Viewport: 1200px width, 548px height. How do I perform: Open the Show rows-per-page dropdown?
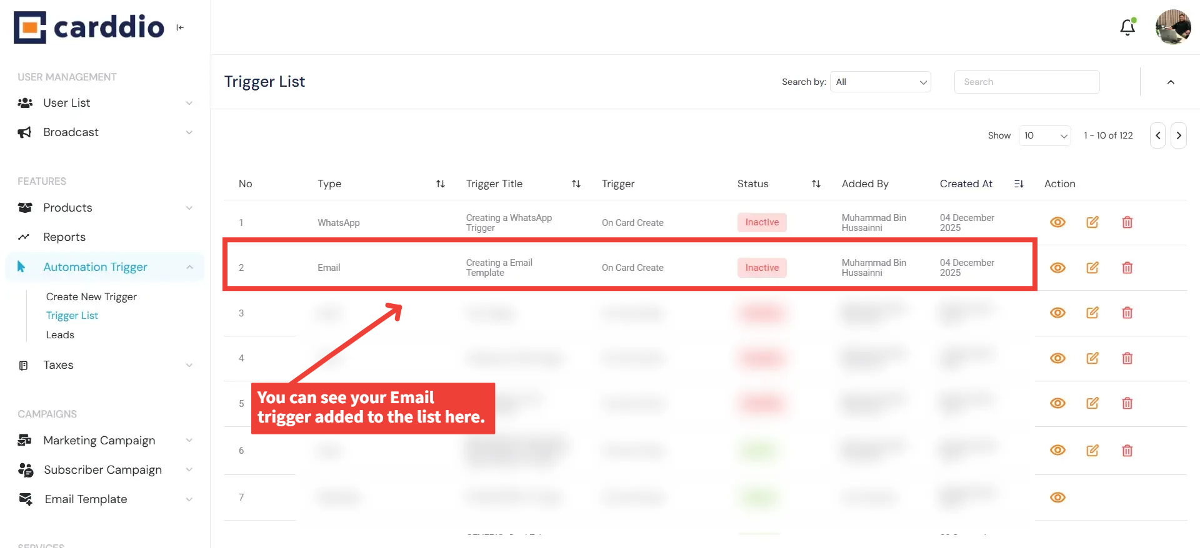pyautogui.click(x=1045, y=135)
